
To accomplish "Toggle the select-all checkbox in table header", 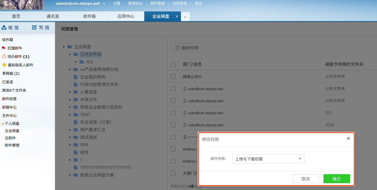I will pos(173,64).
